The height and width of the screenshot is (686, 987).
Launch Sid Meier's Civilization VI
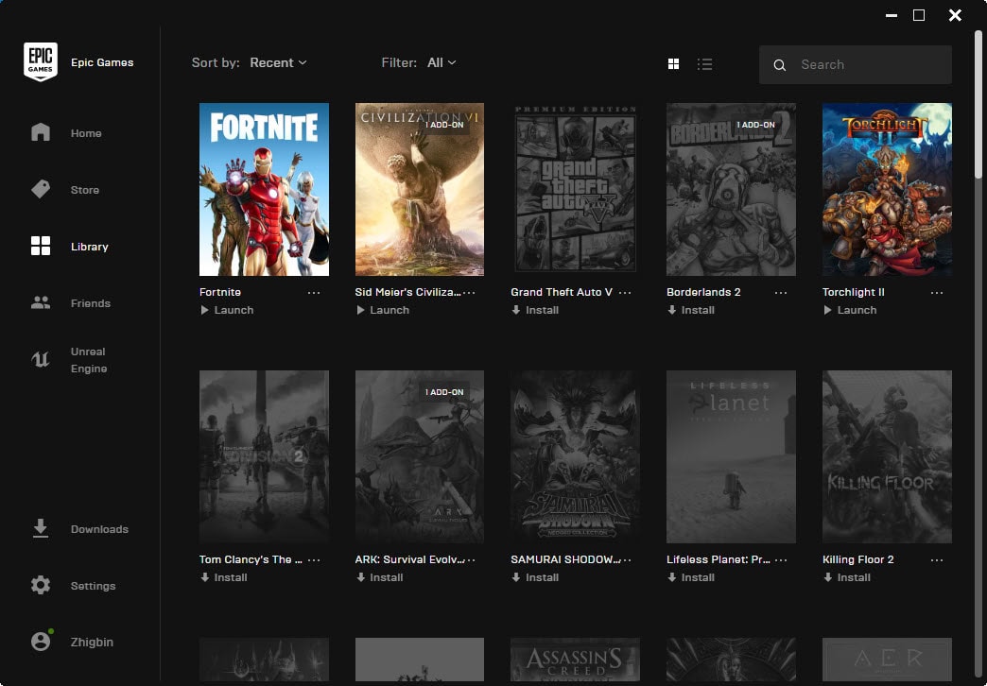[x=383, y=310]
